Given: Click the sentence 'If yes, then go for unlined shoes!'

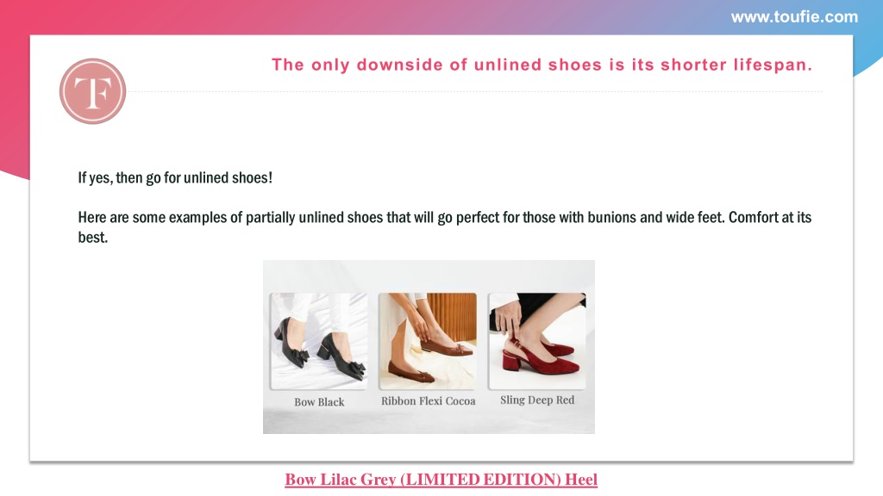Looking at the screenshot, I should coord(175,177).
